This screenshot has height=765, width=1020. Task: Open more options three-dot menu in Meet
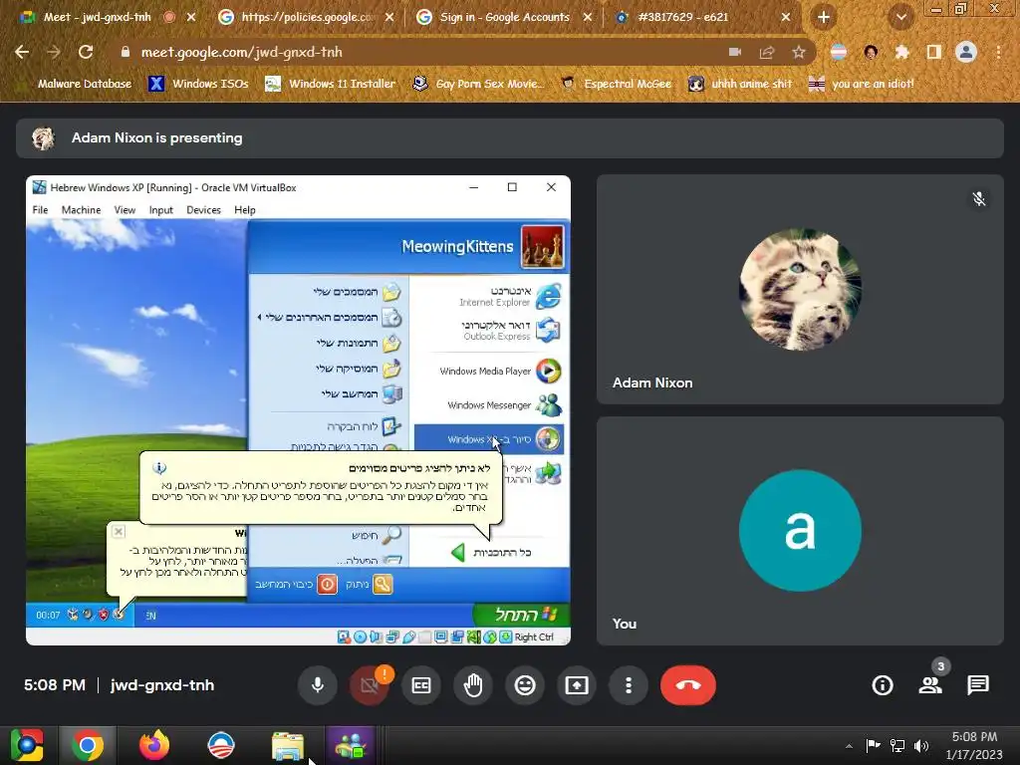pos(629,685)
